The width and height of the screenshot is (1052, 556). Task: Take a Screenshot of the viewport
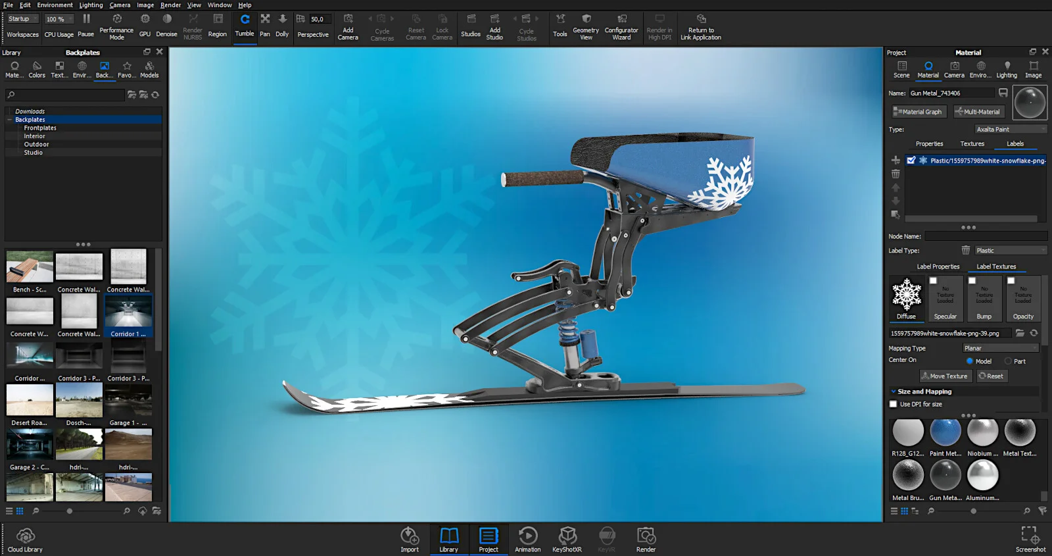click(1030, 540)
